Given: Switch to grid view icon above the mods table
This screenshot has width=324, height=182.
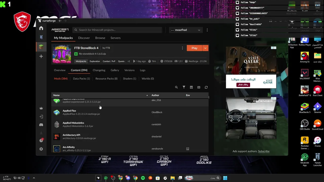Looking at the screenshot, I should click(191, 87).
